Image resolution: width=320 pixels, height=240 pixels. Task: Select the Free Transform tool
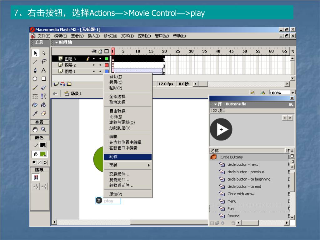pos(35,96)
